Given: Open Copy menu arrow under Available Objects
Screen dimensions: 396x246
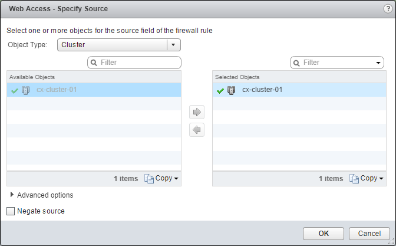Looking at the screenshot, I should [x=176, y=178].
